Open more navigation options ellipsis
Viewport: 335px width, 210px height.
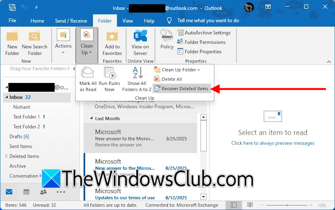(x=61, y=192)
